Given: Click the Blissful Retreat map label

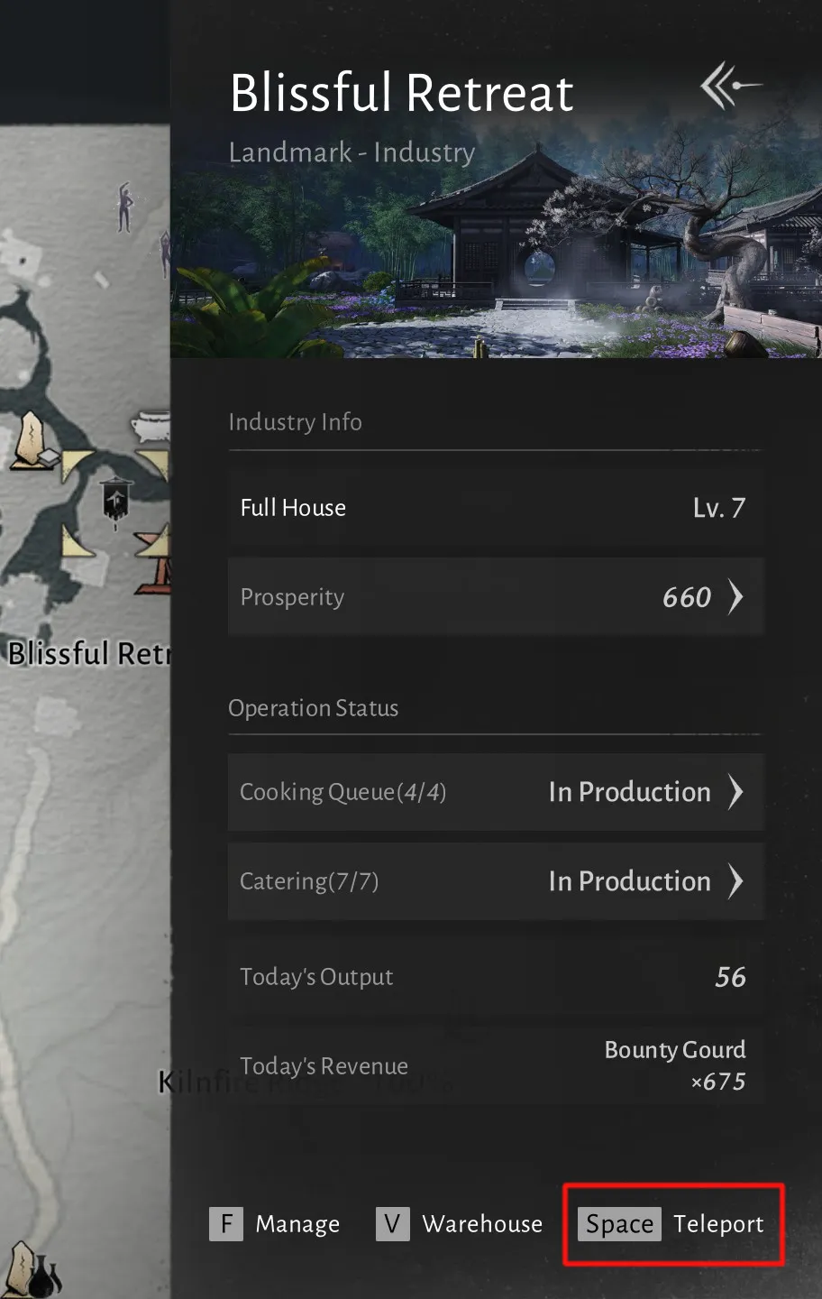Looking at the screenshot, I should (87, 653).
